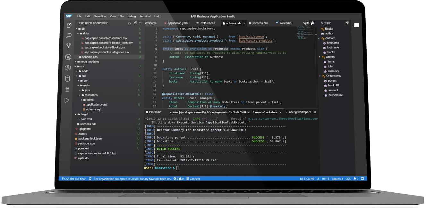Screen dimensions: 426x208
Task: Close the schema.cds editor tab
Action: tap(244, 23)
